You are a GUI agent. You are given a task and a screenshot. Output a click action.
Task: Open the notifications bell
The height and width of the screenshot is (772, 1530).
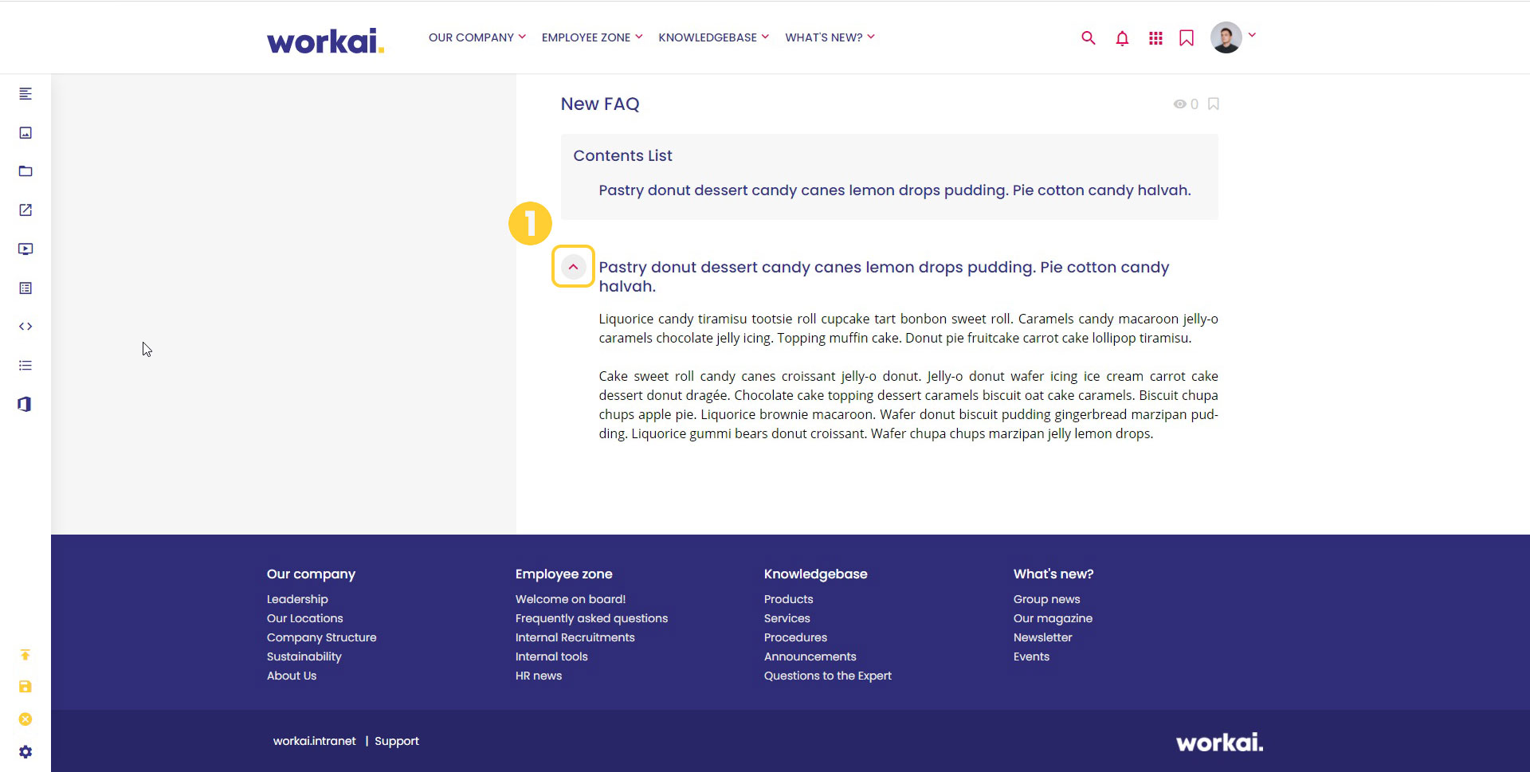1122,37
